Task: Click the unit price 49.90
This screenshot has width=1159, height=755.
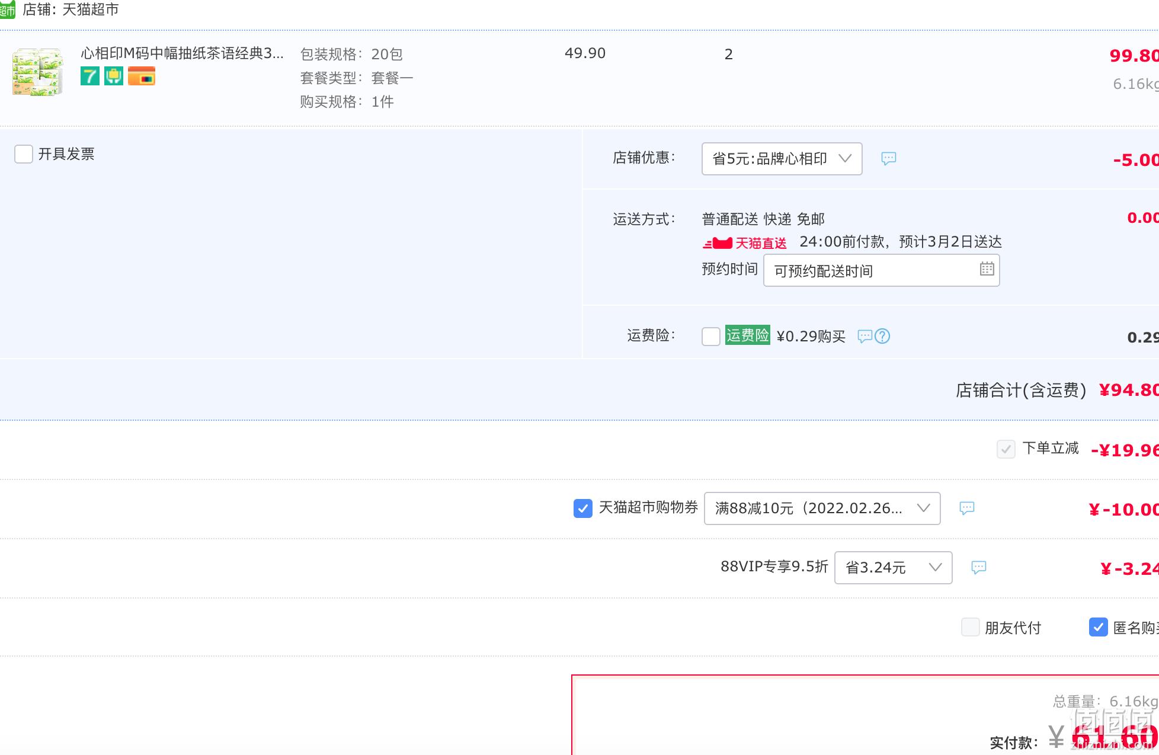Action: pyautogui.click(x=585, y=53)
